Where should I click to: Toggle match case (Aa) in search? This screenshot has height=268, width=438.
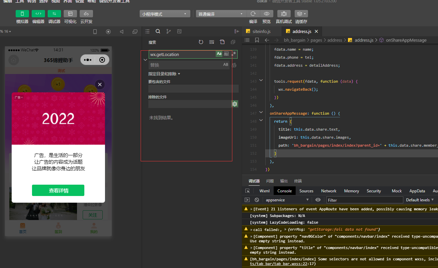pyautogui.click(x=219, y=54)
